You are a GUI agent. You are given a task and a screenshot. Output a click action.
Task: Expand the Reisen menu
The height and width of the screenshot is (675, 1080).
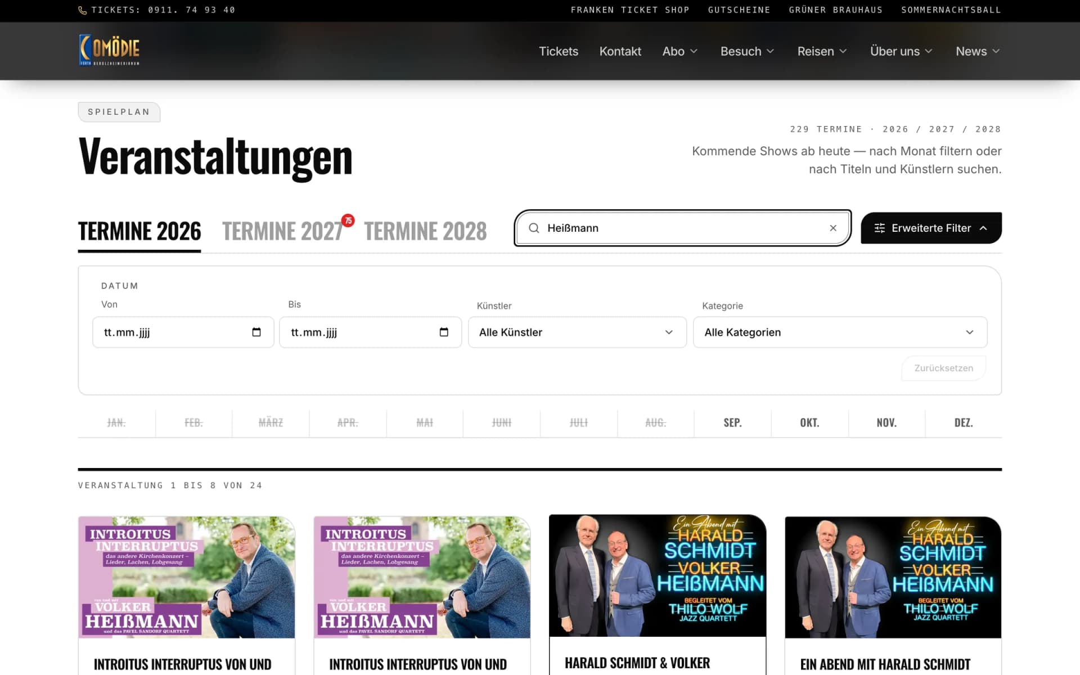pyautogui.click(x=822, y=51)
